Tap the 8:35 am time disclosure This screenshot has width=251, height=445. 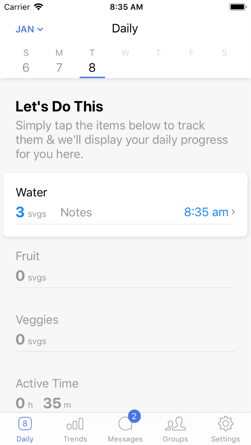pyautogui.click(x=206, y=212)
